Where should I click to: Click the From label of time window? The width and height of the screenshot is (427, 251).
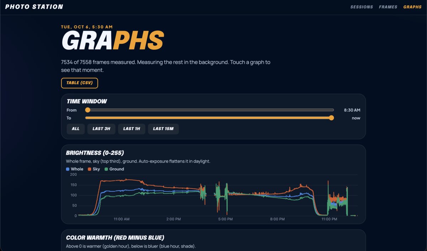tap(72, 110)
